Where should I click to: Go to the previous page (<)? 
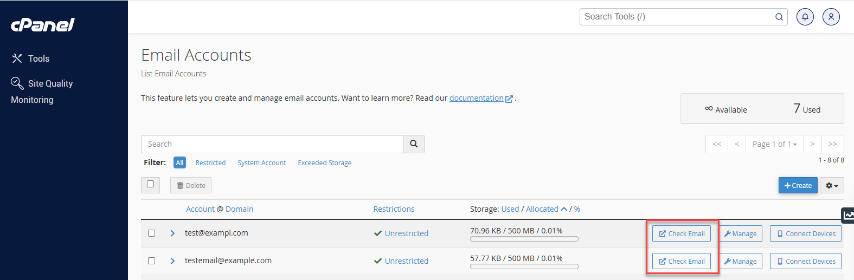coord(737,144)
